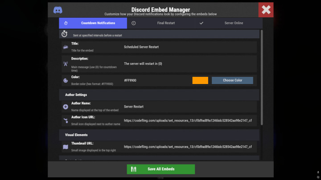Click the Author Settings section header
The width and height of the screenshot is (321, 180).
click(159, 95)
